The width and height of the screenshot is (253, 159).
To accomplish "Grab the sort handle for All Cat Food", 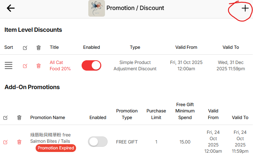I will [9, 66].
